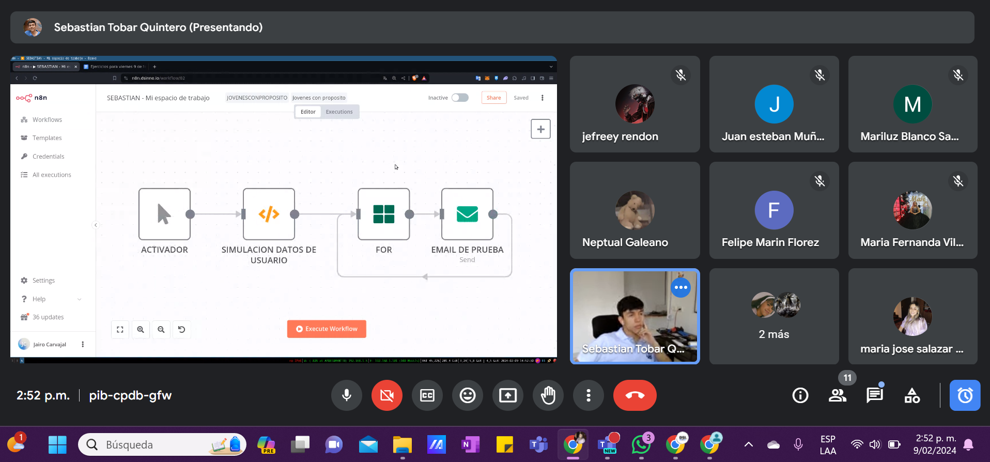
Task: Click the workflow name SEBASTIAN - Mi espacio de trabajo
Action: (x=158, y=98)
